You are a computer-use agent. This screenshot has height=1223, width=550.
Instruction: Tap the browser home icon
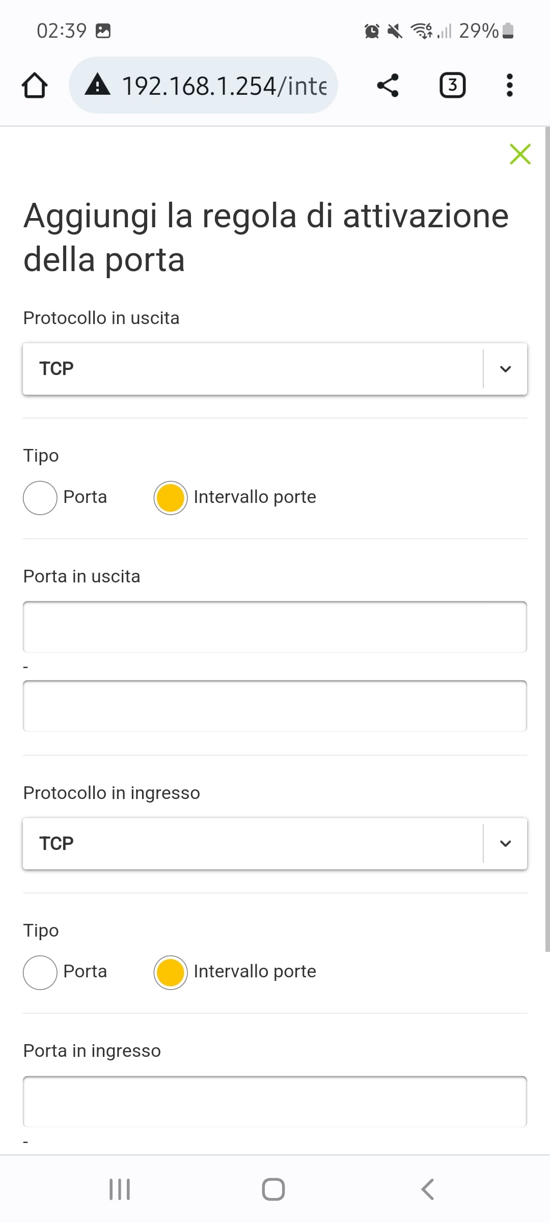point(35,85)
